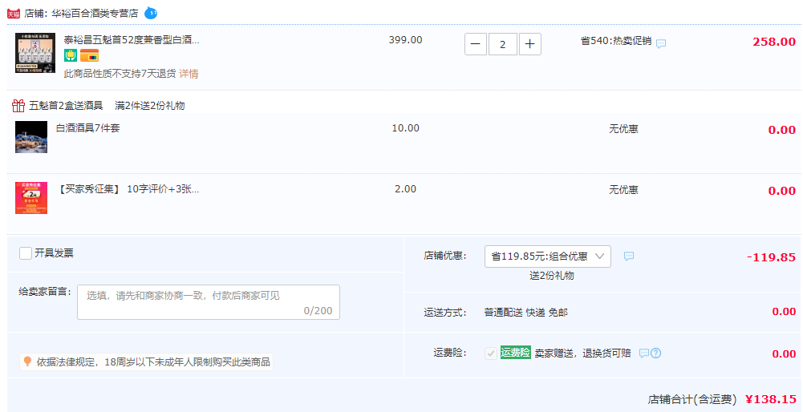Click the 0/200 character counter
This screenshot has height=412, width=803.
coord(318,311)
